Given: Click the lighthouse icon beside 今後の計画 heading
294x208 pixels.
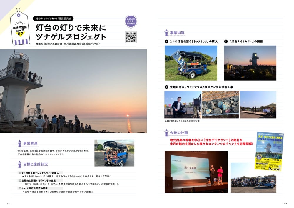Looking at the screenshot, I should pos(166,133).
